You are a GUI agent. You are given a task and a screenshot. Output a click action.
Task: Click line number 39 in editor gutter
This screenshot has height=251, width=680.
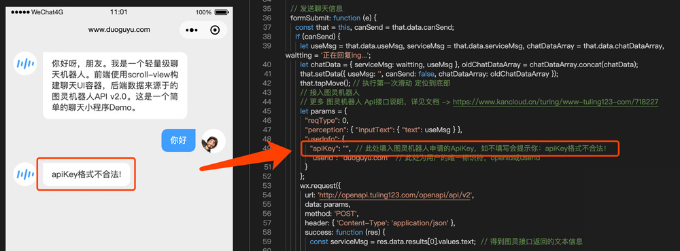267,46
